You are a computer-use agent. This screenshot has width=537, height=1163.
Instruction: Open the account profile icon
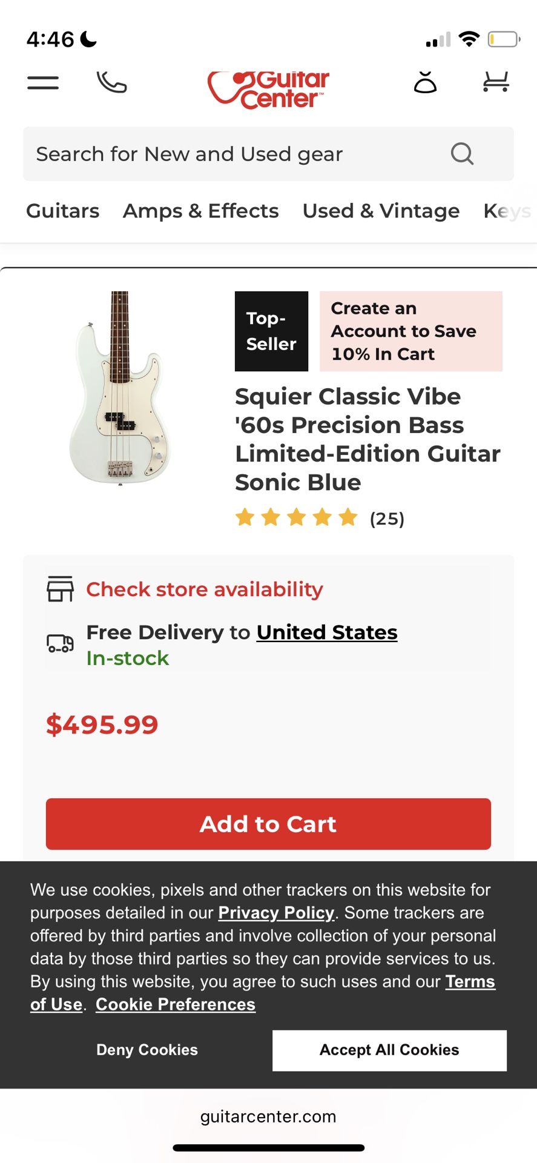(x=425, y=82)
